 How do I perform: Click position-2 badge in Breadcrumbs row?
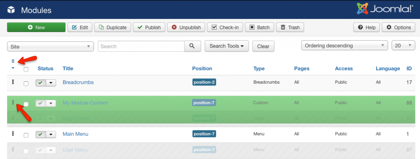point(204,82)
